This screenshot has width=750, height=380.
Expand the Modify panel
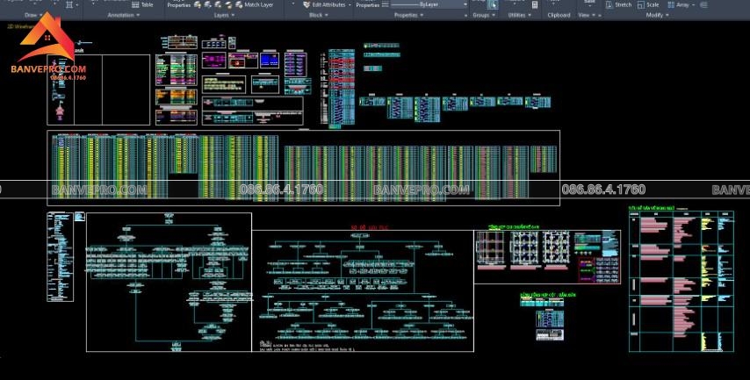pos(657,15)
